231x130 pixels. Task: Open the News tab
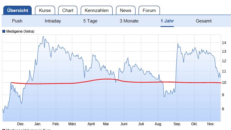126,10
